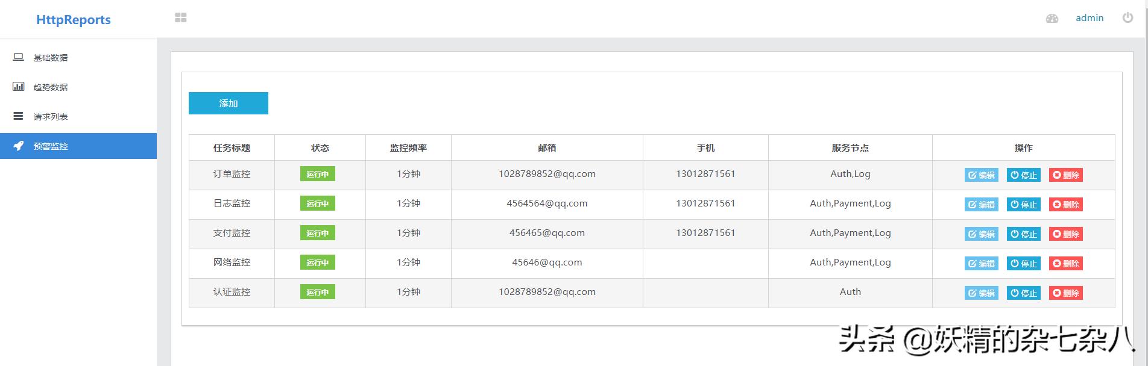The image size is (1148, 366).
Task: Open the 基础数据 menu item
Action: click(78, 58)
